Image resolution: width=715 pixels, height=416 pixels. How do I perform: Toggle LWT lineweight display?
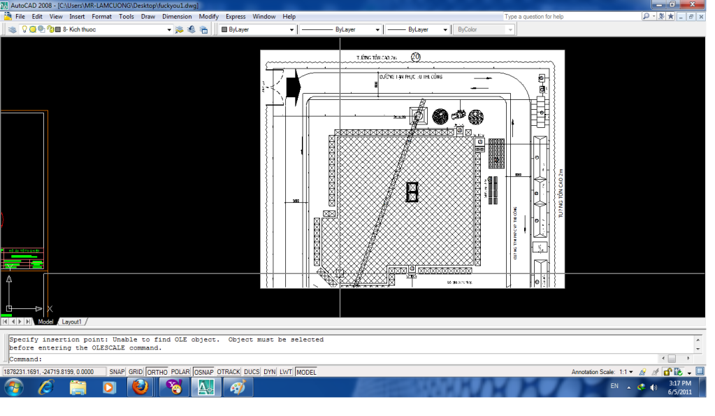point(286,372)
